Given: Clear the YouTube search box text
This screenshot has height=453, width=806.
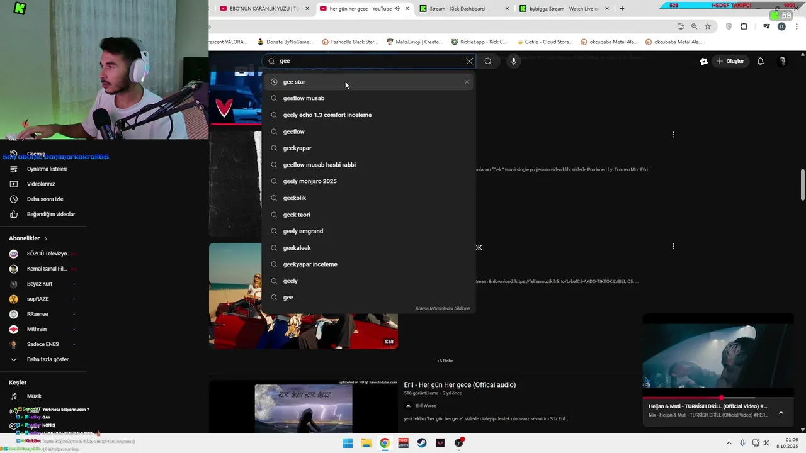Looking at the screenshot, I should [469, 61].
